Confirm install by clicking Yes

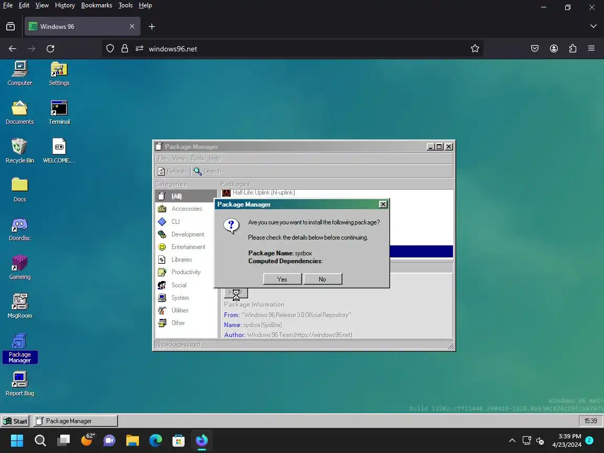tap(282, 279)
